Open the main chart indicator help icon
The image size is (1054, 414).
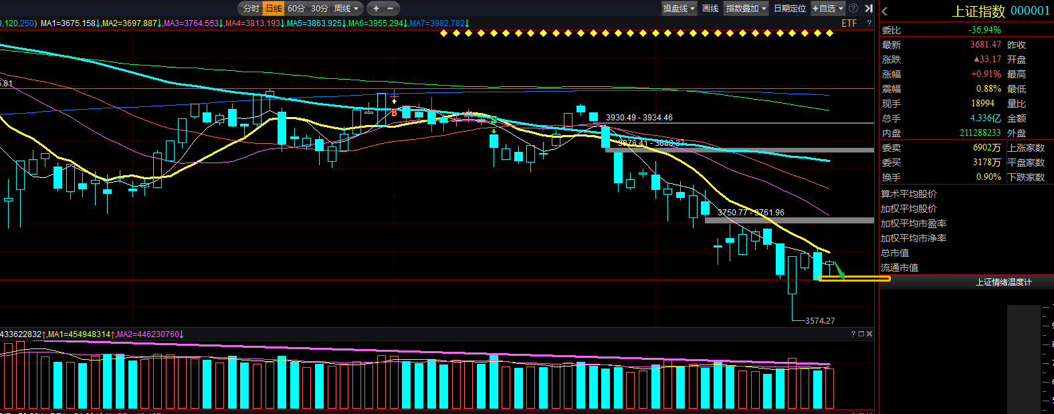869,23
